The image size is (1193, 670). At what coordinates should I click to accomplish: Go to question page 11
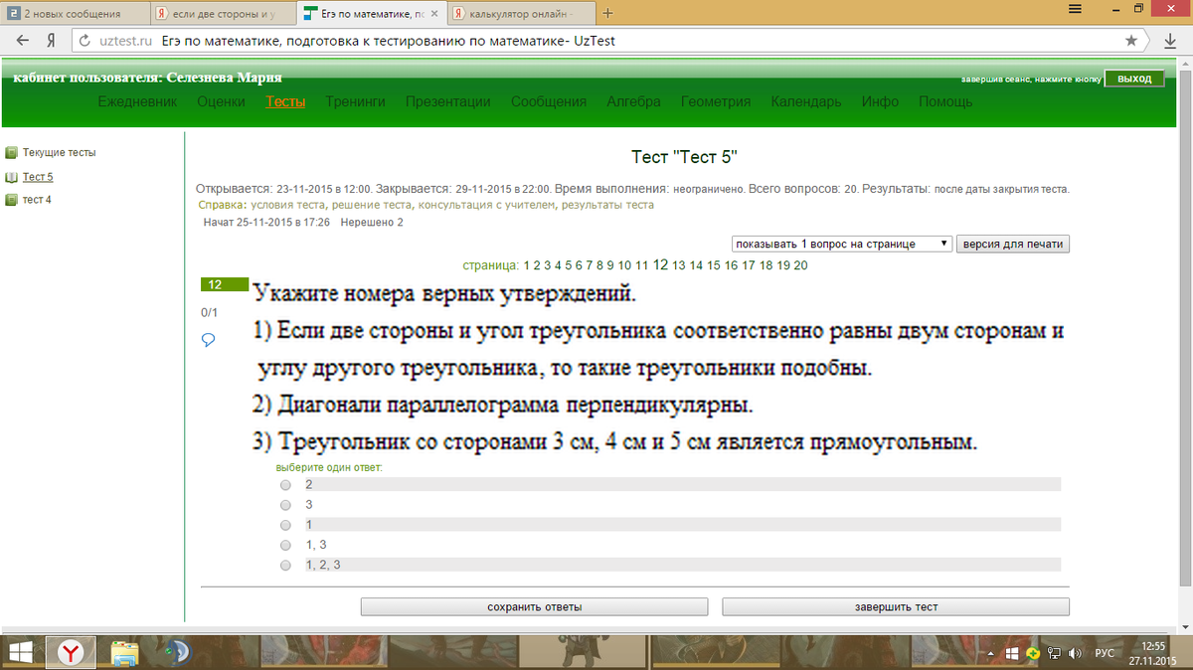coord(642,265)
